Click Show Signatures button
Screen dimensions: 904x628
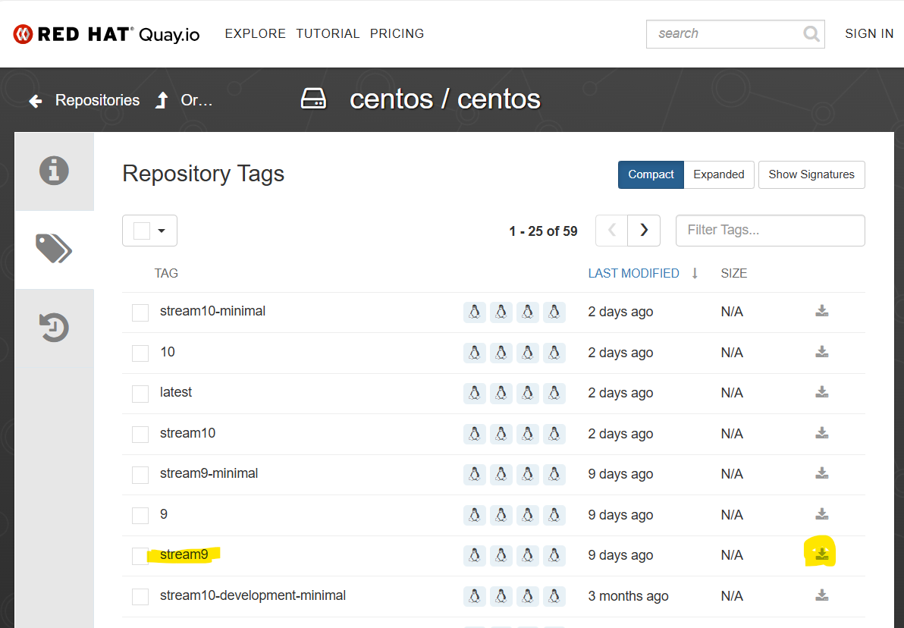pos(811,174)
